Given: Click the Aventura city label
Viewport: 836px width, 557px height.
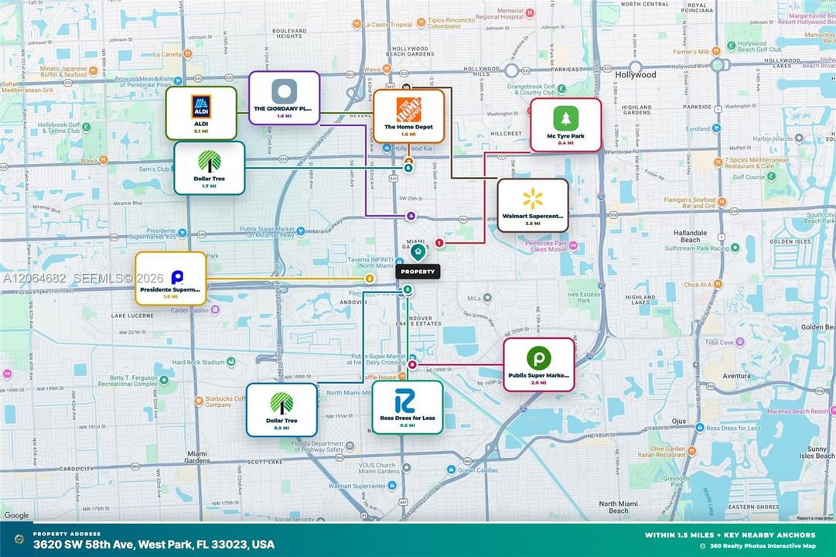Looking at the screenshot, I should pyautogui.click(x=736, y=376).
